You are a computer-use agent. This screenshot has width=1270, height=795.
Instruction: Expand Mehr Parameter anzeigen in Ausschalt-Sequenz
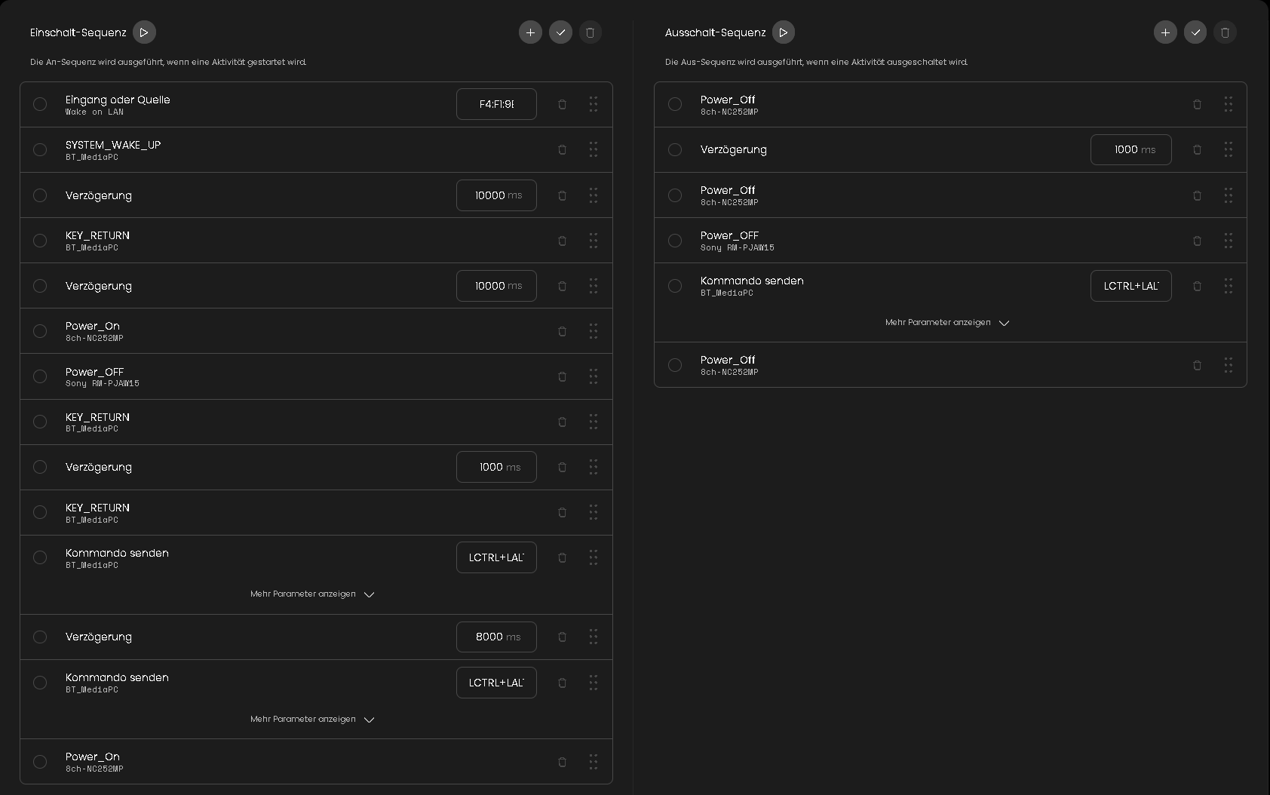click(947, 323)
